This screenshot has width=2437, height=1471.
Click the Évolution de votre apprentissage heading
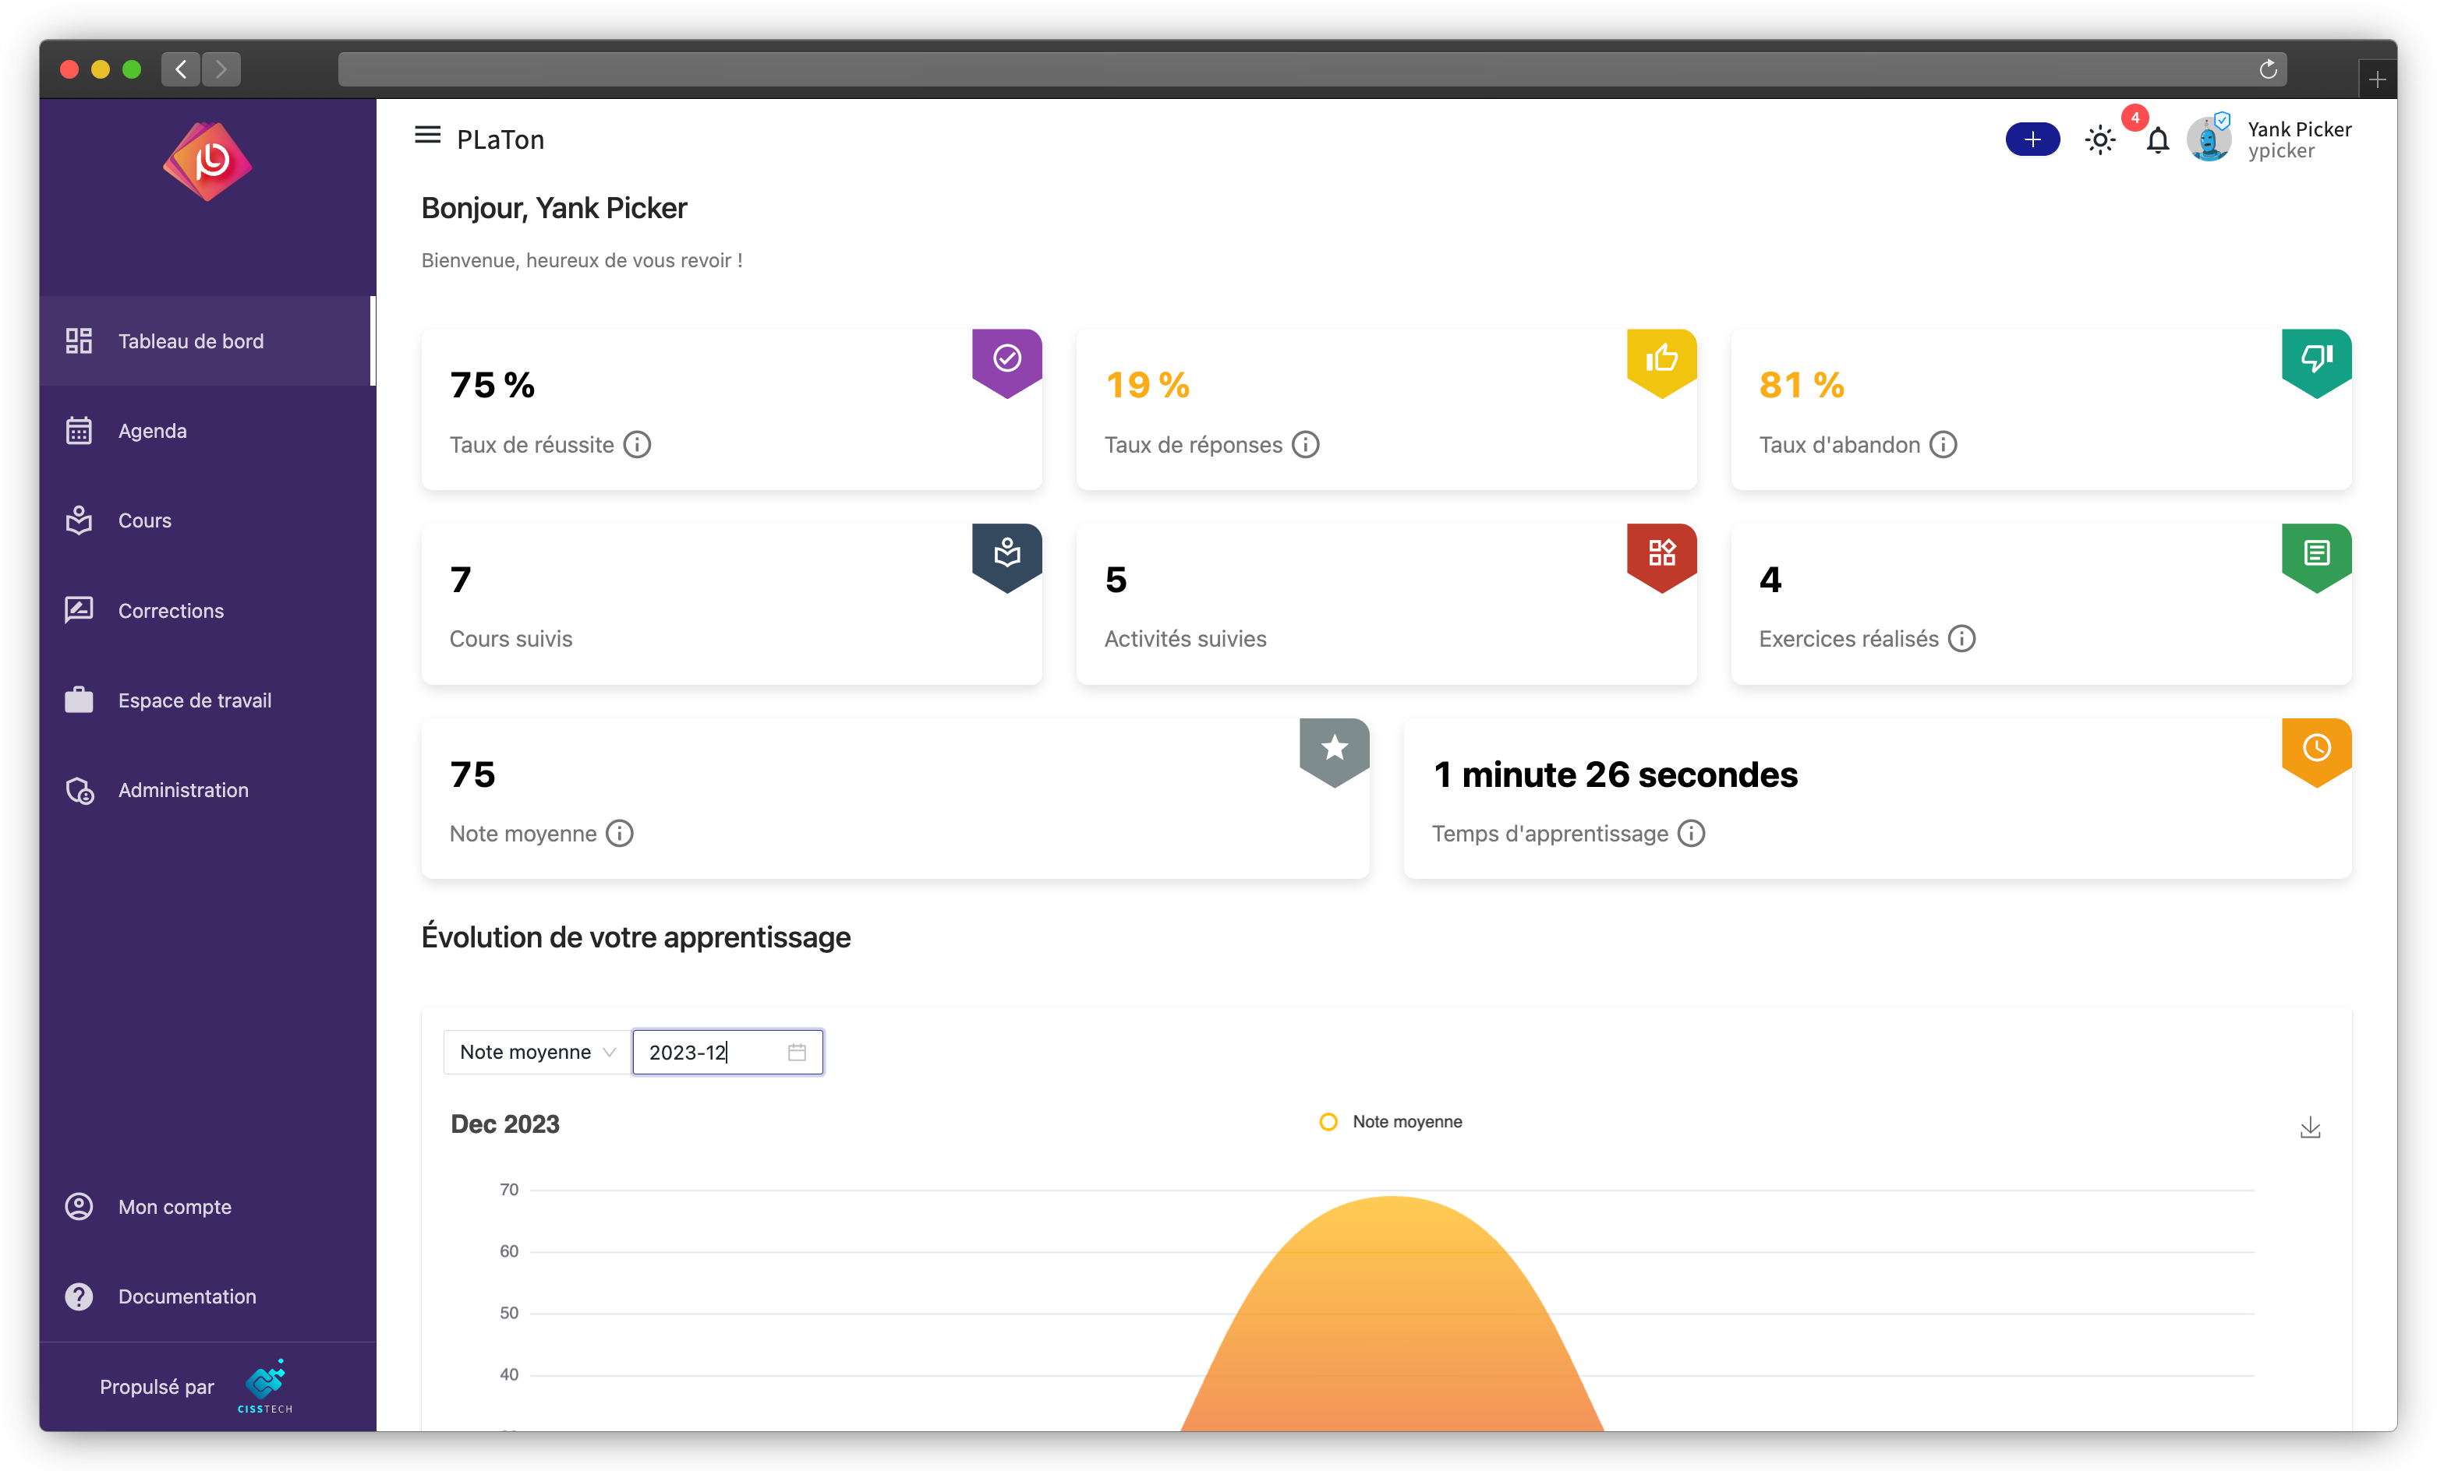(x=636, y=937)
